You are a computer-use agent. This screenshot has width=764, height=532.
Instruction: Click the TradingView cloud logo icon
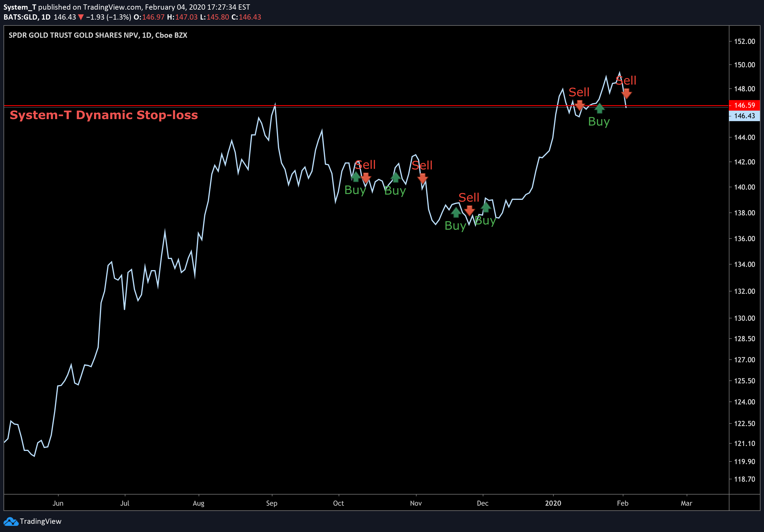11,521
